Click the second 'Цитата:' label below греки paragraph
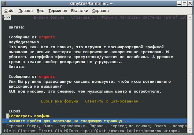This screenshot has height=135, width=194. (17, 67)
